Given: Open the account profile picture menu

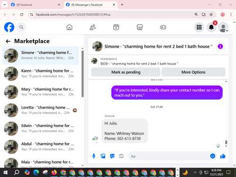Looking at the screenshot, I should 223,27.
